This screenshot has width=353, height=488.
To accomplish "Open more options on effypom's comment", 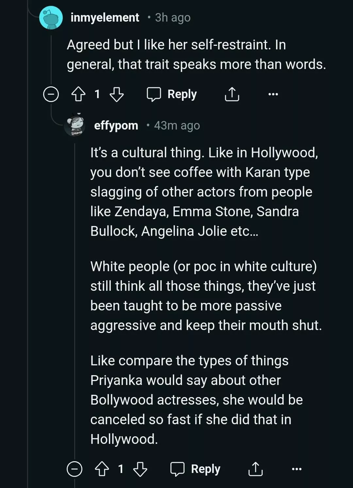I will 296,469.
